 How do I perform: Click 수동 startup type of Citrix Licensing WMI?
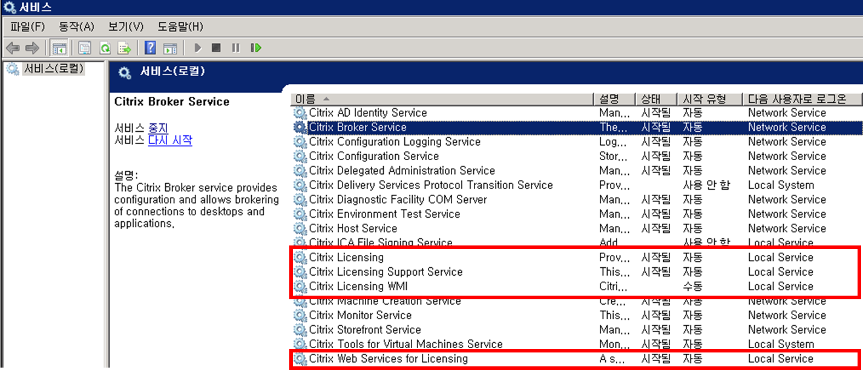pos(693,287)
